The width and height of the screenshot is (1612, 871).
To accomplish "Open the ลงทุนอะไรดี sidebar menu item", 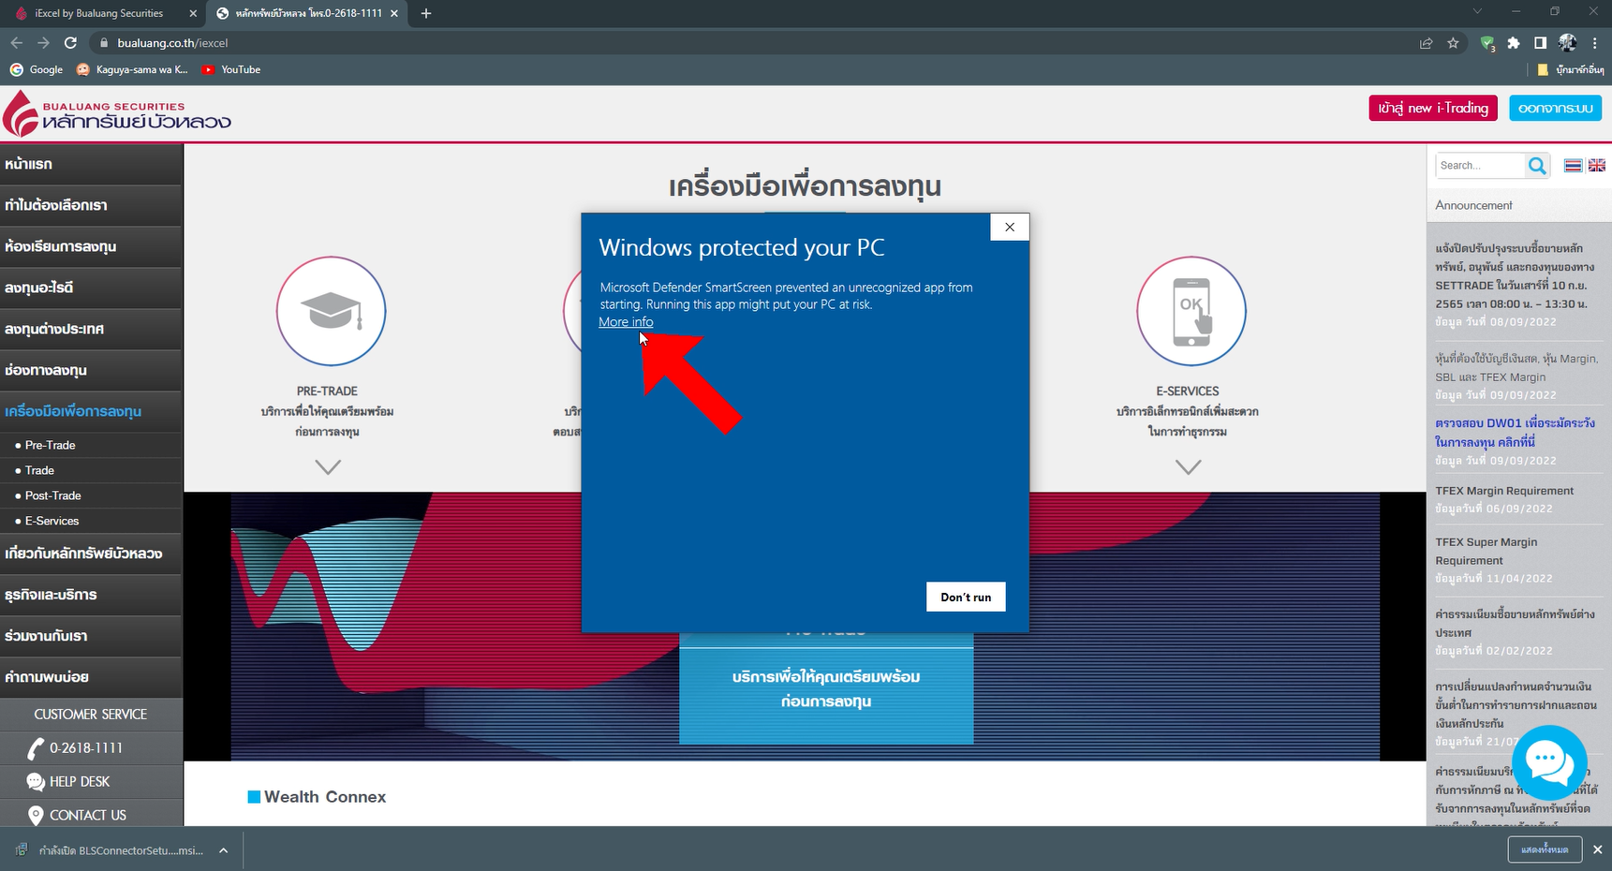I will pyautogui.click(x=91, y=288).
